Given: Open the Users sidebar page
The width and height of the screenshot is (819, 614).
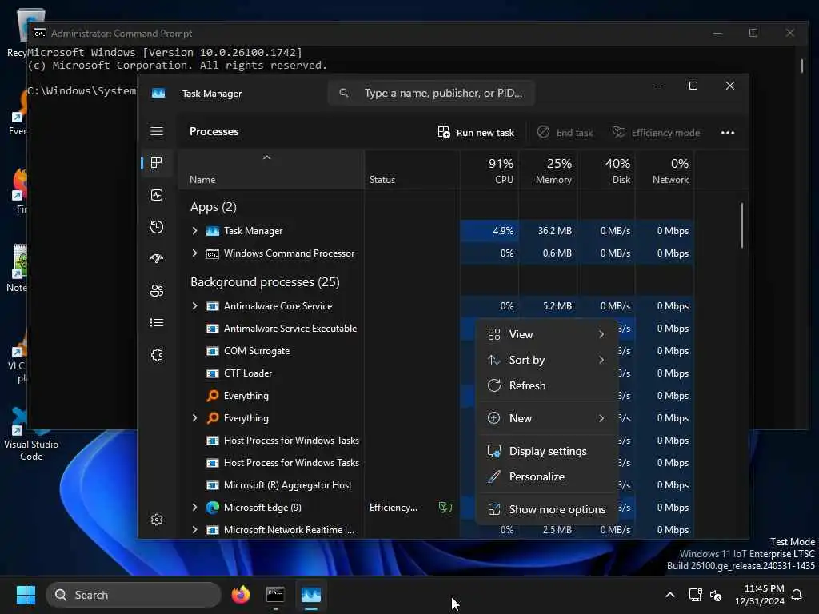Looking at the screenshot, I should click(x=157, y=291).
